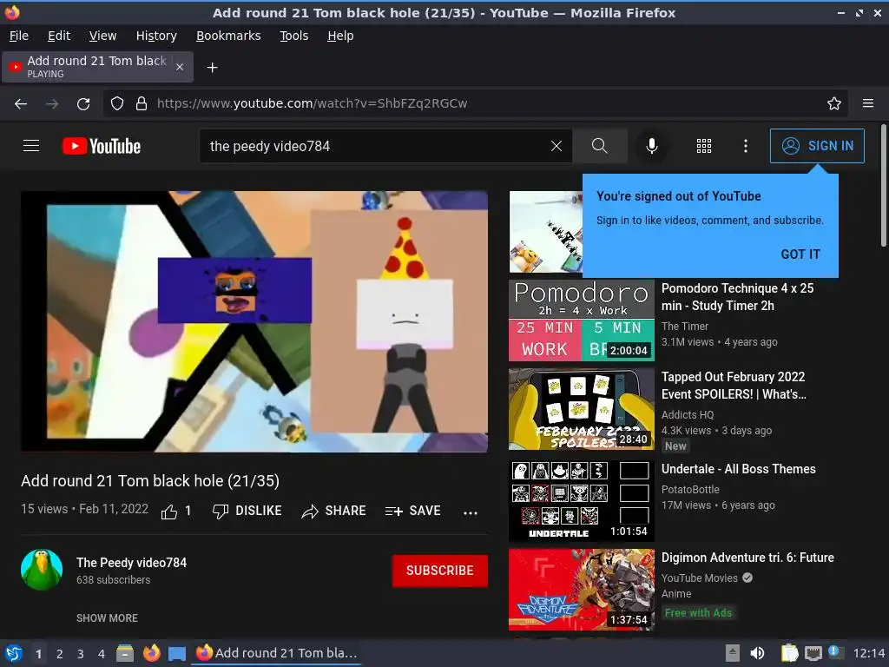Save video to playlist with SAVE
Image resolution: width=889 pixels, height=667 pixels.
tap(412, 511)
